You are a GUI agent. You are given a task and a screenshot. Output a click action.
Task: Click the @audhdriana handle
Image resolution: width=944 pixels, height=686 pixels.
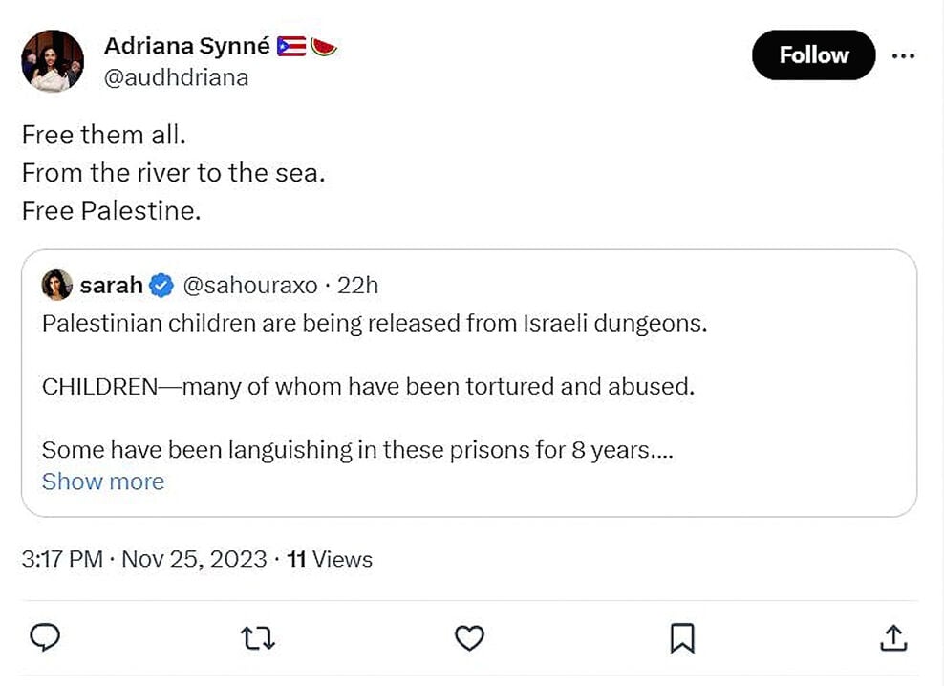175,78
